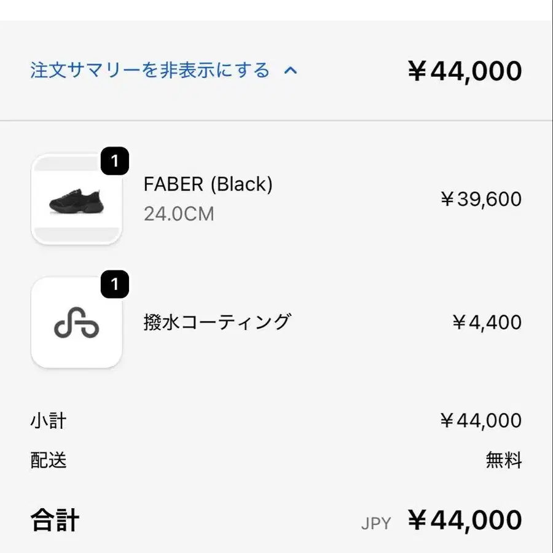The image size is (553, 553).
Task: Click the ¥44,000 amount beside 小計
Action: (480, 421)
